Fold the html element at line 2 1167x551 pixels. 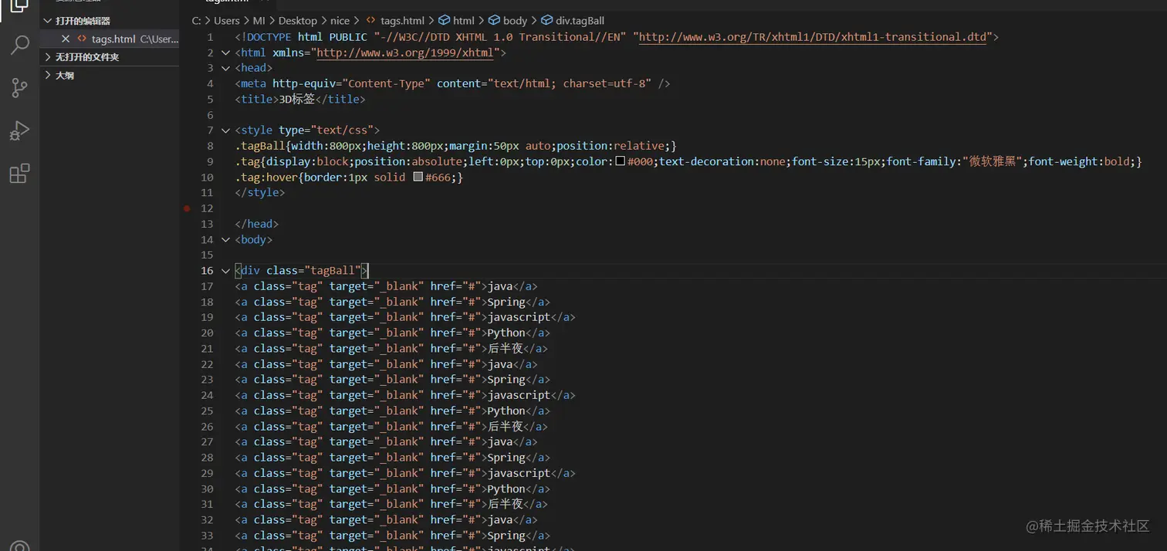pos(226,53)
